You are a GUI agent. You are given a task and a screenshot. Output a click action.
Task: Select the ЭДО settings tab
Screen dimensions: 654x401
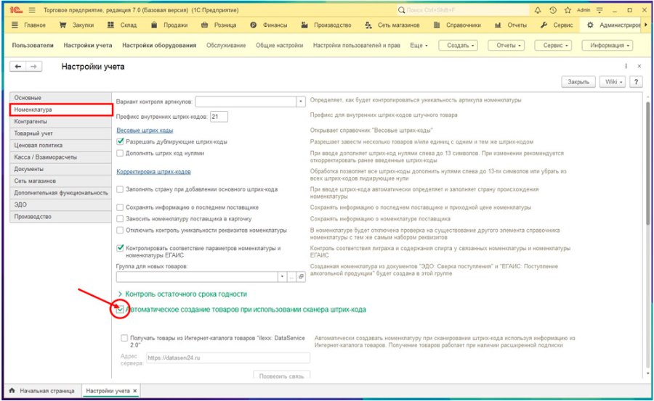tap(60, 204)
